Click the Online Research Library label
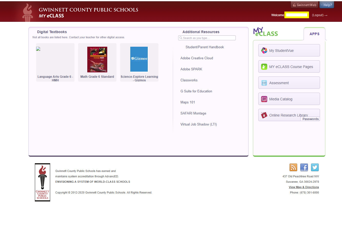Screen dimensions: 342x232 (288, 115)
